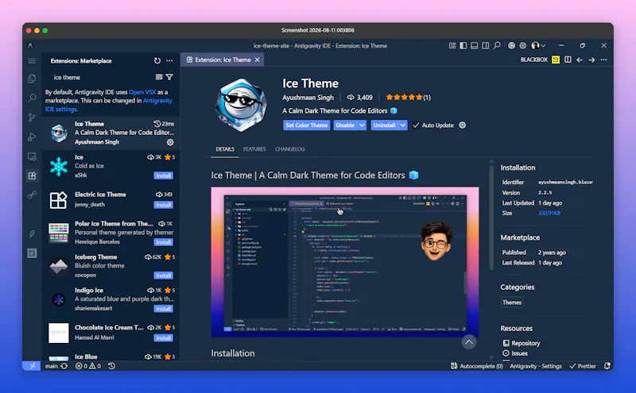Viewport: 636px width, 393px height.
Task: Click the Uninstall button
Action: tap(384, 125)
